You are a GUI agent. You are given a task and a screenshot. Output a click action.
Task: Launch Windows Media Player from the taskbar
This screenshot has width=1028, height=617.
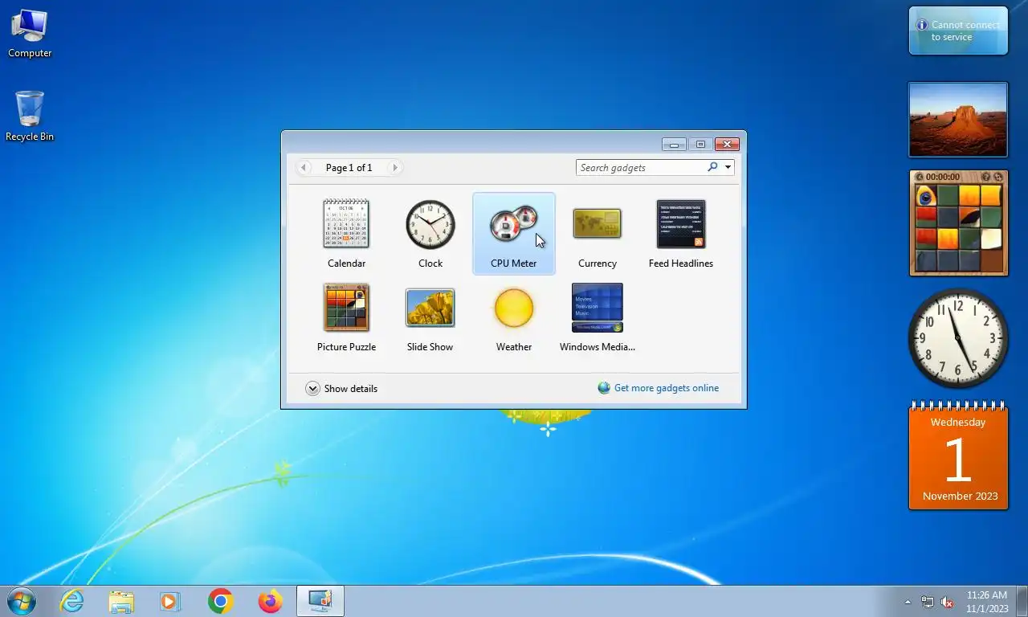[x=170, y=601]
